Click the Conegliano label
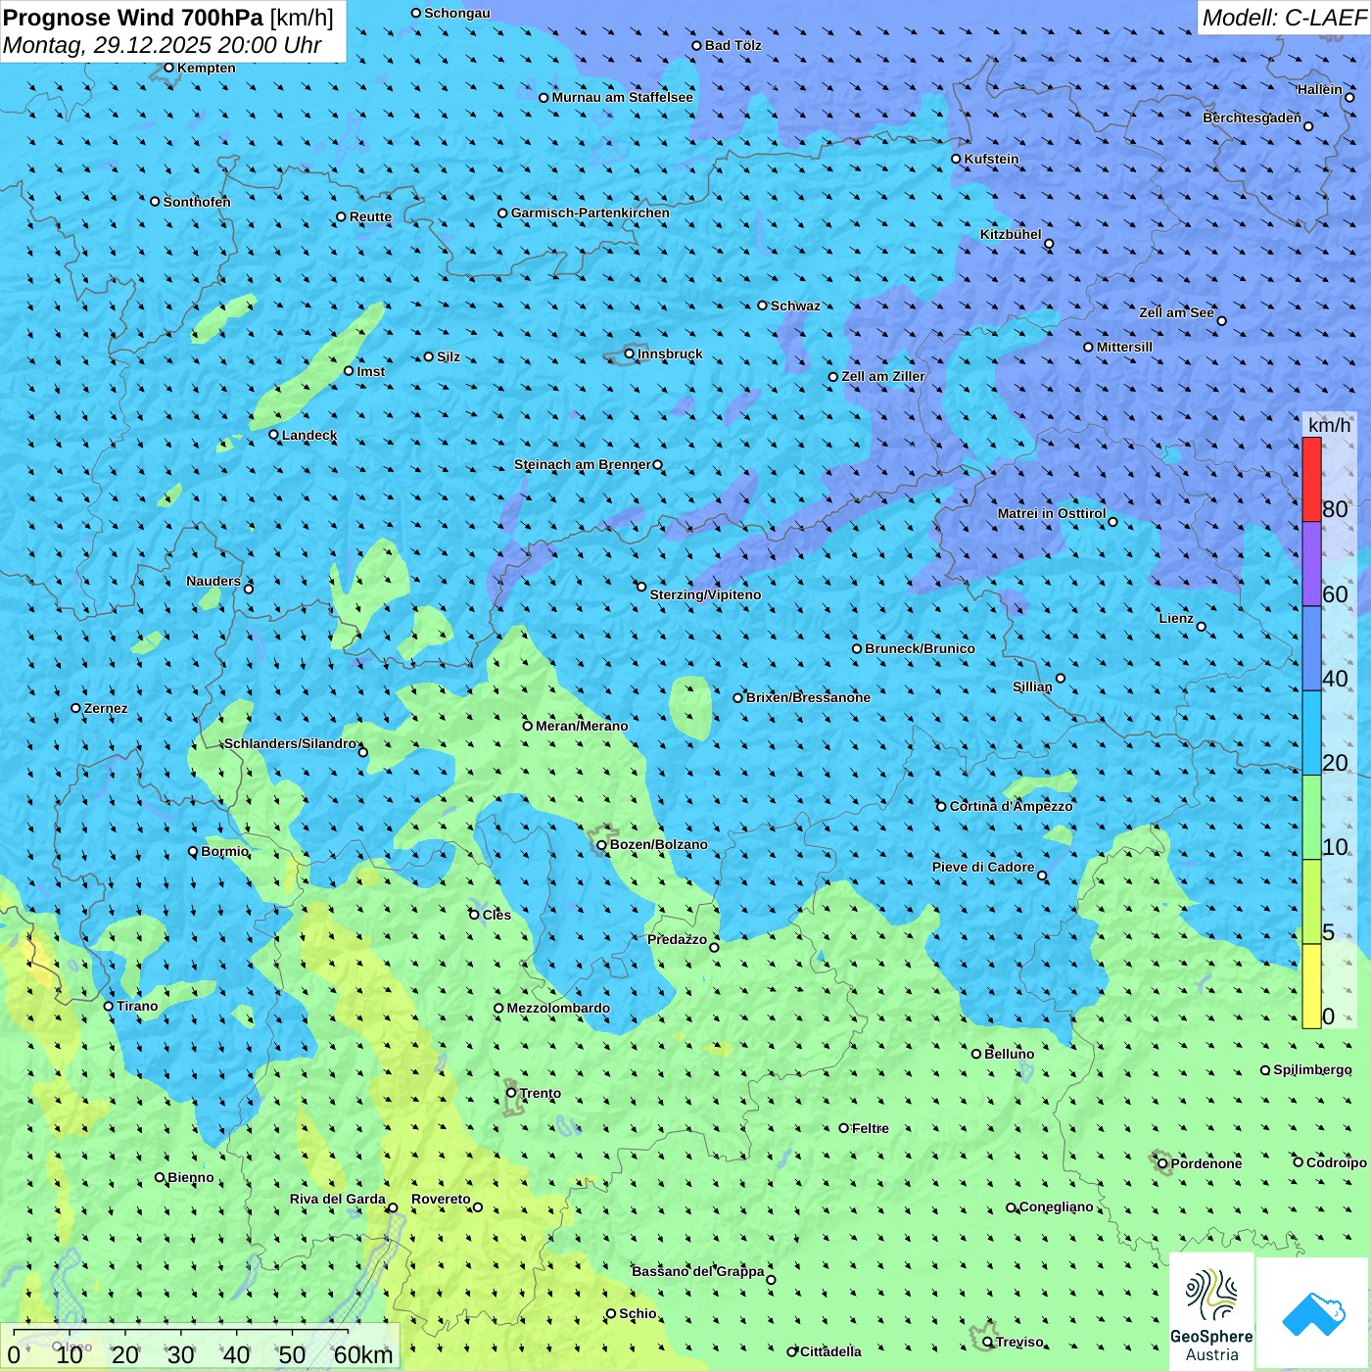The width and height of the screenshot is (1371, 1371). point(1057,1206)
